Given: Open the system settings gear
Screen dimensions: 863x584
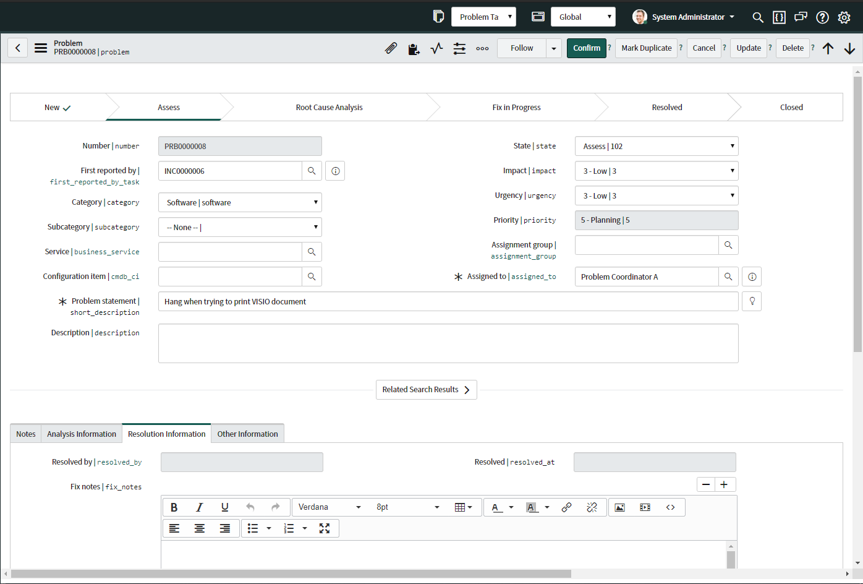Looking at the screenshot, I should [x=844, y=17].
